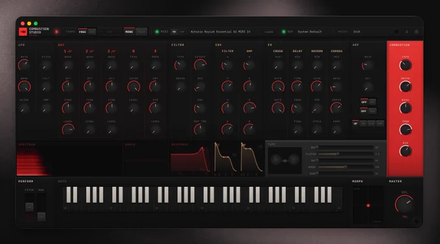Click the filter TYPE knob
The width and height of the screenshot is (440, 244).
point(180,65)
